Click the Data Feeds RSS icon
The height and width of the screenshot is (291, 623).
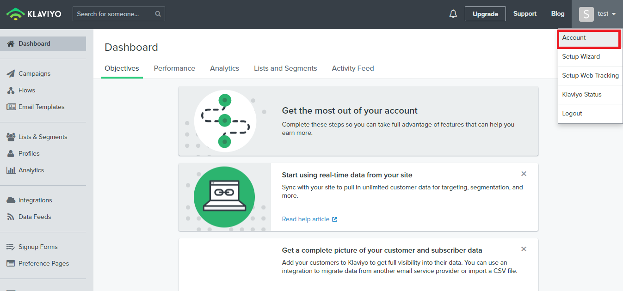[11, 217]
